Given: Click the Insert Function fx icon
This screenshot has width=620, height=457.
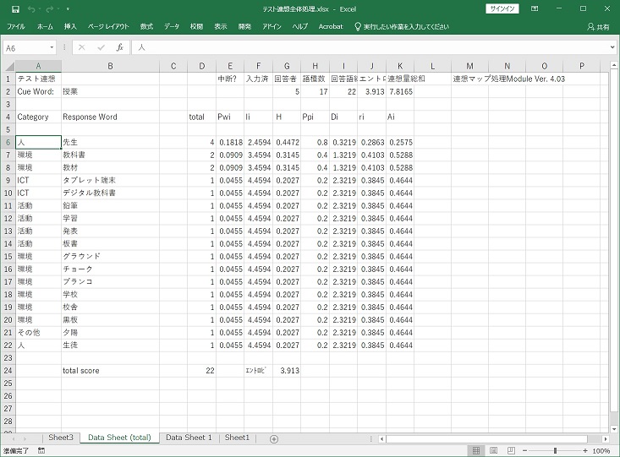Looking at the screenshot, I should [x=120, y=48].
